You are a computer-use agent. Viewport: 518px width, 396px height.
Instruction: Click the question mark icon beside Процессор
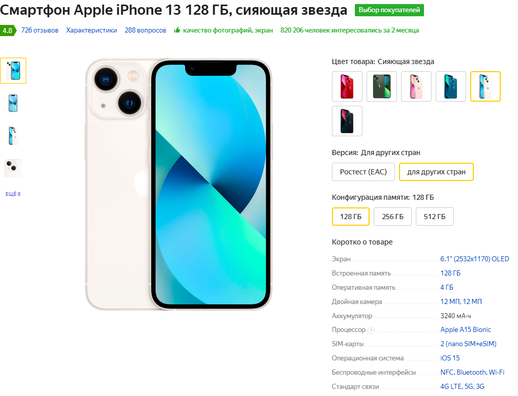click(x=371, y=330)
